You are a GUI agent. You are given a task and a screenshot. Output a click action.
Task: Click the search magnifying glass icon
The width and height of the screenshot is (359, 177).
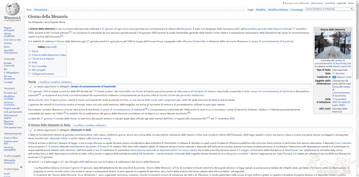[352, 9]
